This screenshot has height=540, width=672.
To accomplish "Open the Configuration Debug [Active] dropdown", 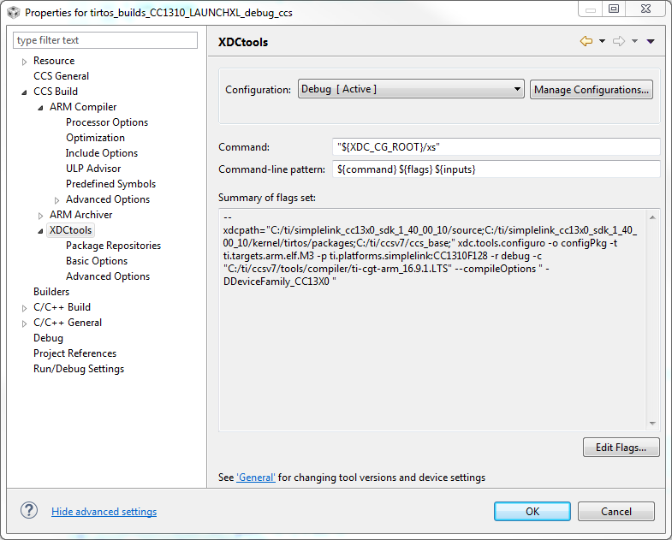I will click(411, 89).
